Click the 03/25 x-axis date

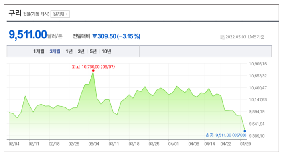(x=154, y=144)
